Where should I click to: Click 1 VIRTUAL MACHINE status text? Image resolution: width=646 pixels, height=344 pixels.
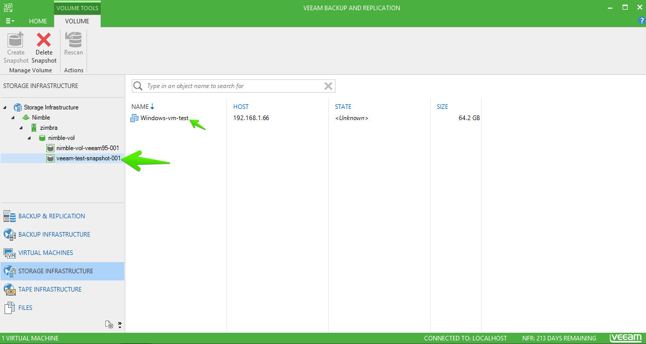(x=30, y=338)
